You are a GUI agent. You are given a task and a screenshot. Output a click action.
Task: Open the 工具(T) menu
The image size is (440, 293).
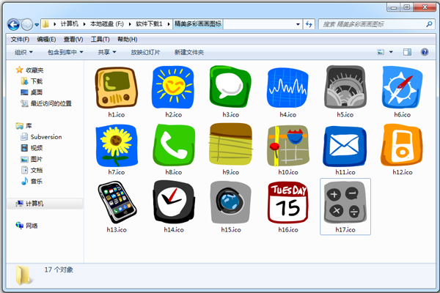click(99, 39)
